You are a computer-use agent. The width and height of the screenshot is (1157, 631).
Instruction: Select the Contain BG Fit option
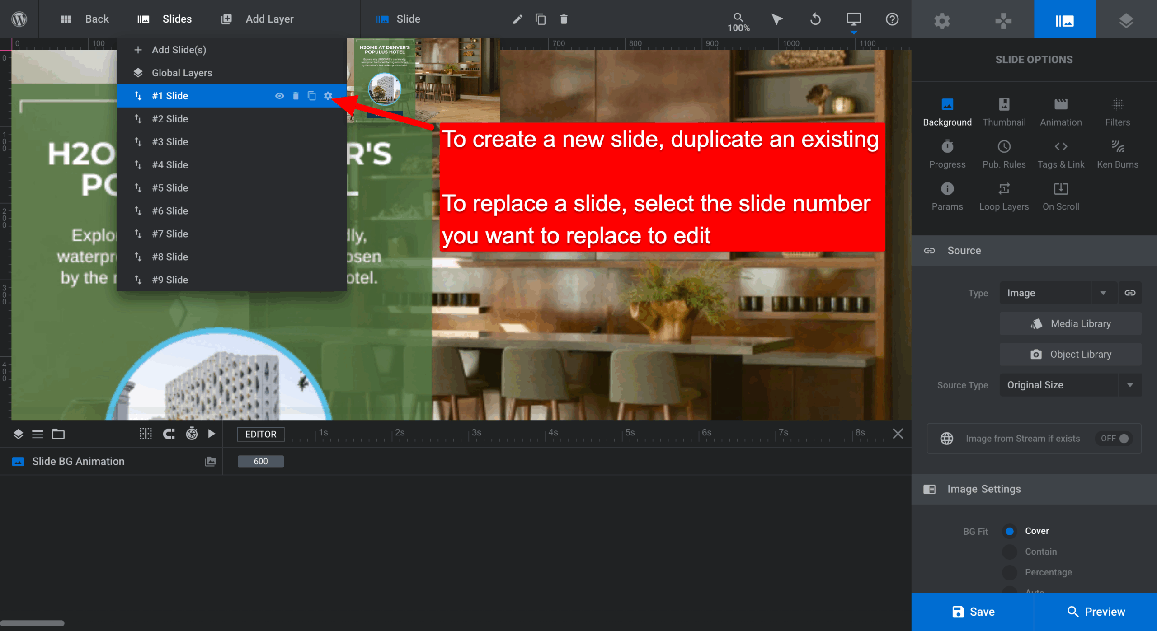(1010, 552)
